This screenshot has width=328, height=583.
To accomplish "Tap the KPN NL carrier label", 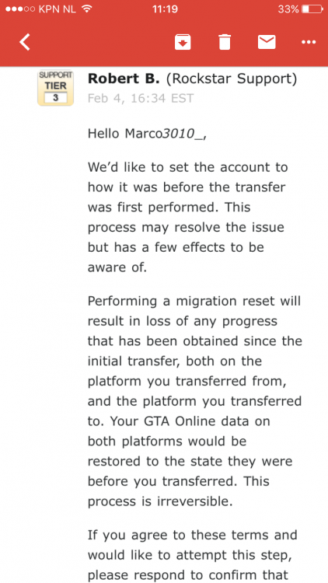I will pyautogui.click(x=57, y=9).
